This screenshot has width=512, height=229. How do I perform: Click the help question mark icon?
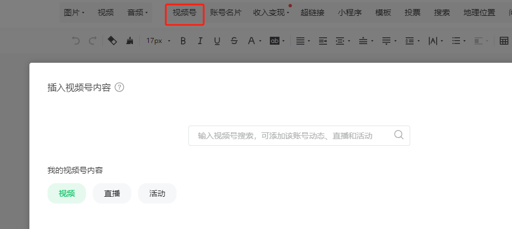coord(119,88)
